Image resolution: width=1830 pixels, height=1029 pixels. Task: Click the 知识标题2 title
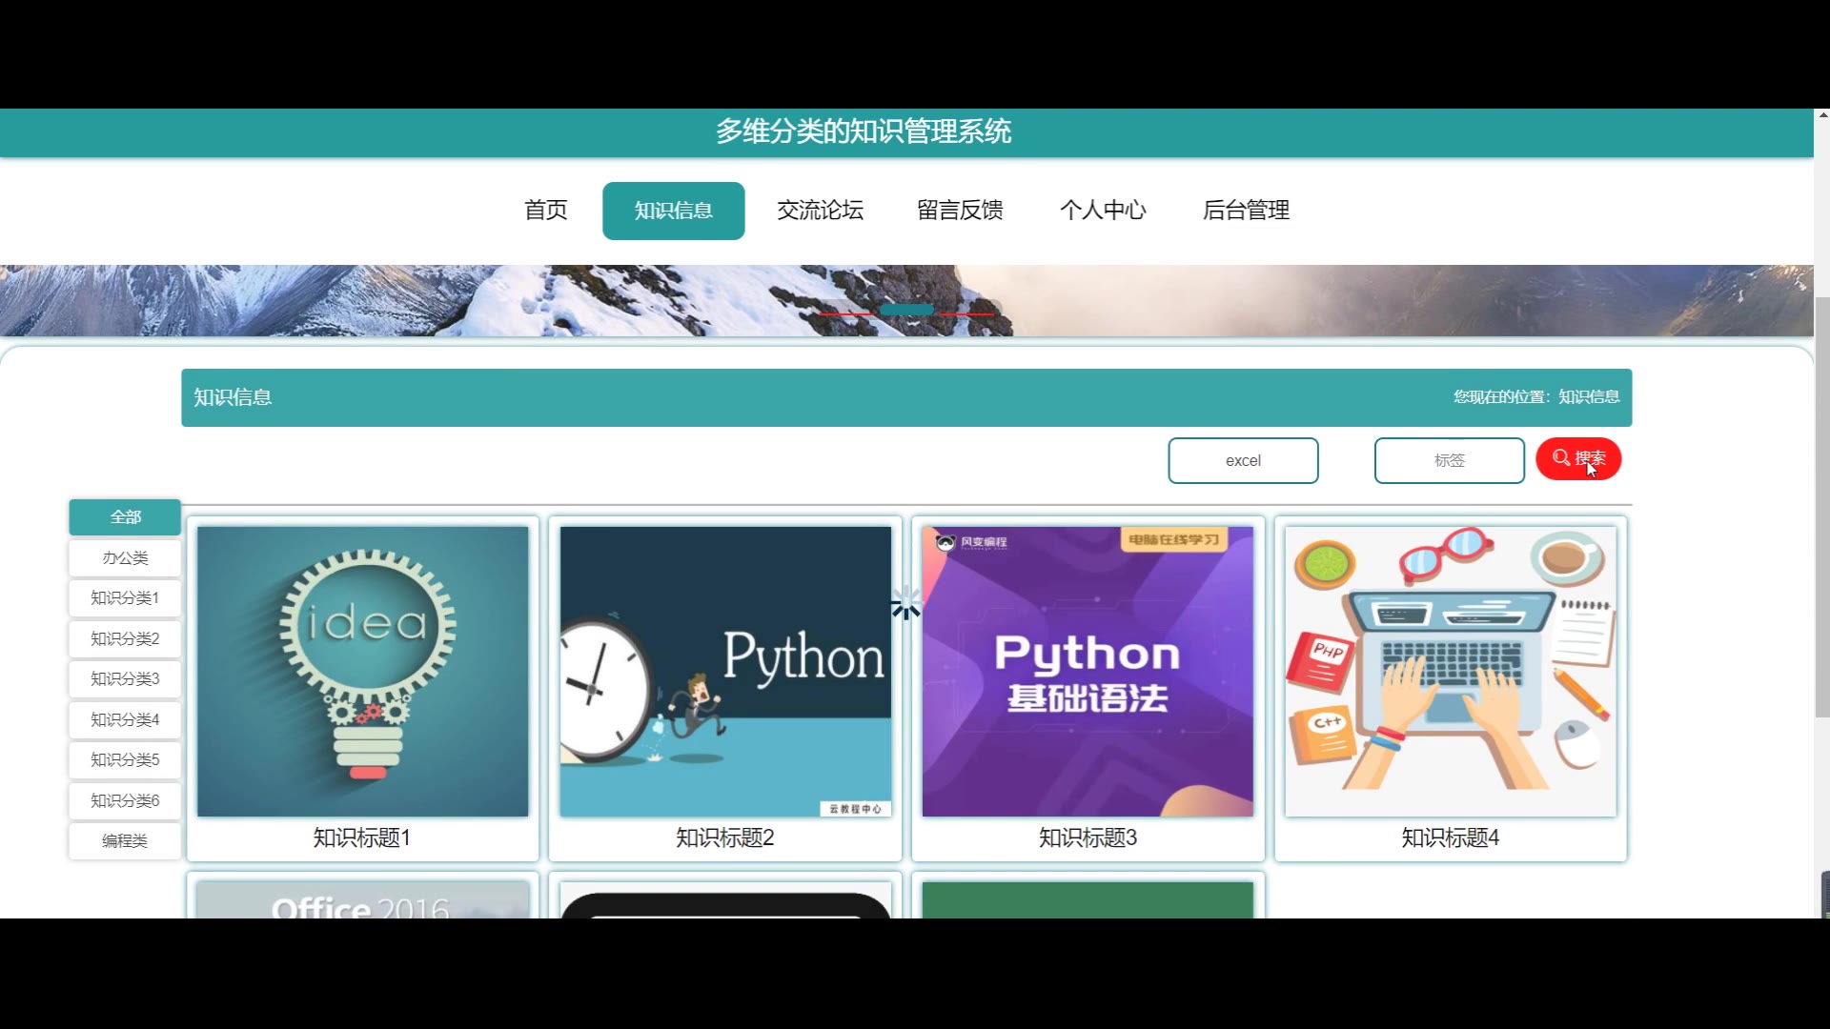click(725, 837)
